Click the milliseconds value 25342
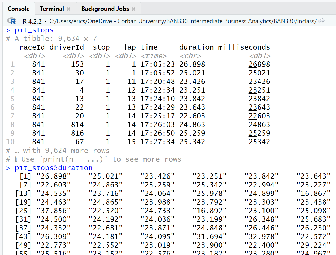Viewport: 336px width, 255px height. [259, 142]
